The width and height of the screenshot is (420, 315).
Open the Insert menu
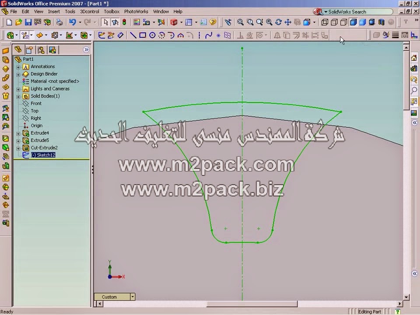(x=54, y=11)
